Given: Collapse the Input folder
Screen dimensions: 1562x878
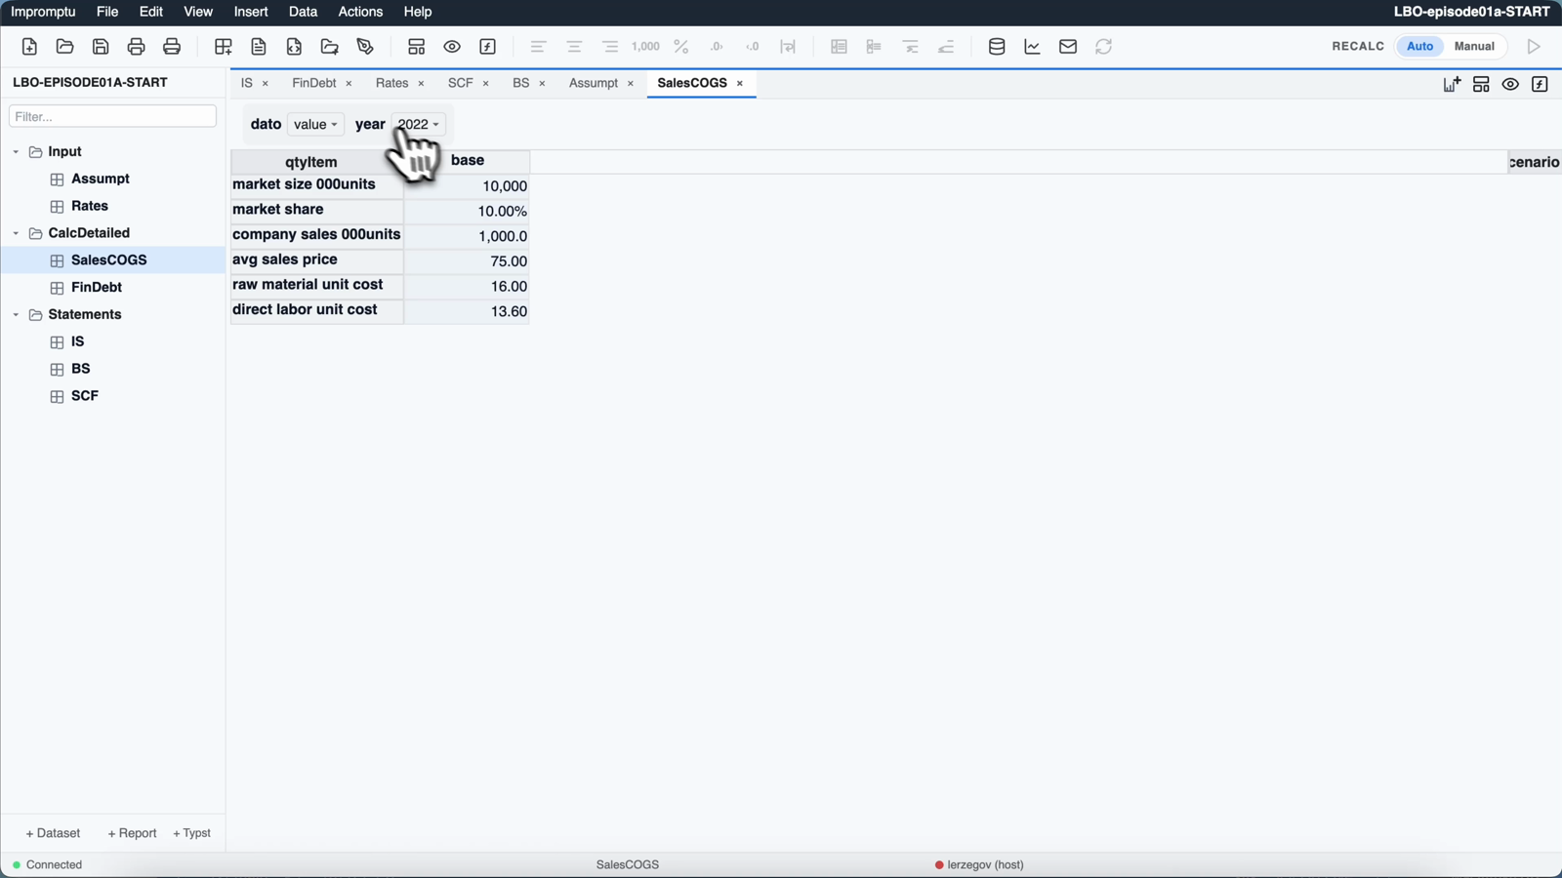Looking at the screenshot, I should (x=16, y=152).
